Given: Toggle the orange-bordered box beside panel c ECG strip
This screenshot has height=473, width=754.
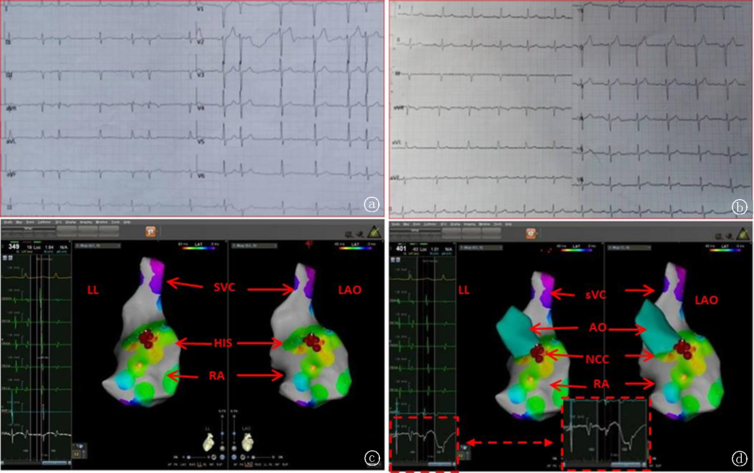Looking at the screenshot, I should 77,455.
